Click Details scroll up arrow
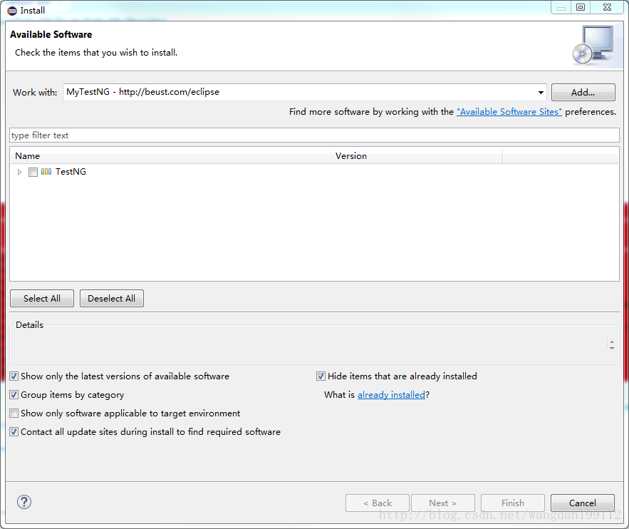This screenshot has height=529, width=629. [612, 341]
